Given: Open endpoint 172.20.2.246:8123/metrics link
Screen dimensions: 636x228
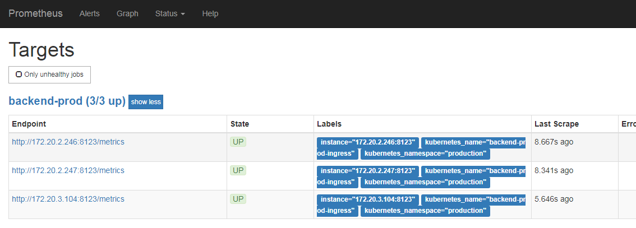Looking at the screenshot, I should pos(68,142).
